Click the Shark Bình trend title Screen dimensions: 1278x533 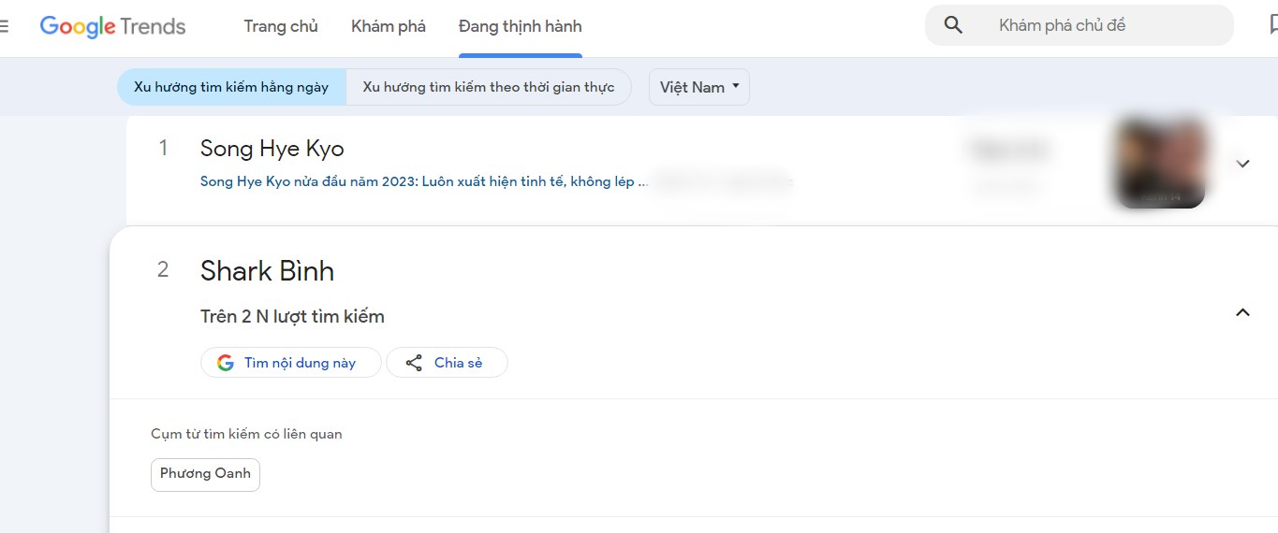pos(267,271)
